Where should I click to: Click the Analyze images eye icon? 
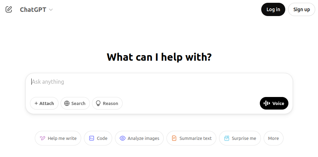click(x=123, y=138)
